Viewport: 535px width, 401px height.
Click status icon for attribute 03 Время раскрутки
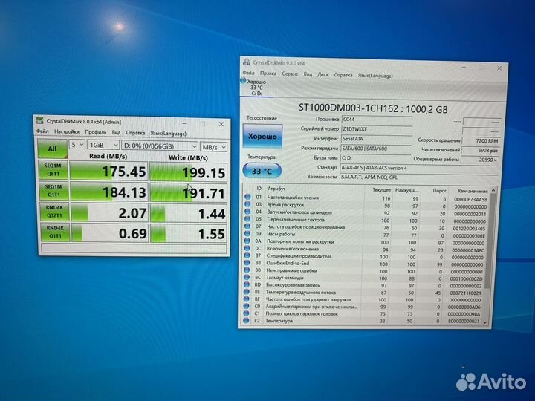pos(247,204)
